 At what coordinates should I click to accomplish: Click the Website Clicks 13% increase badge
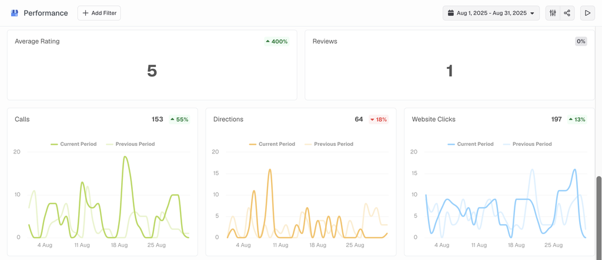pyautogui.click(x=577, y=119)
